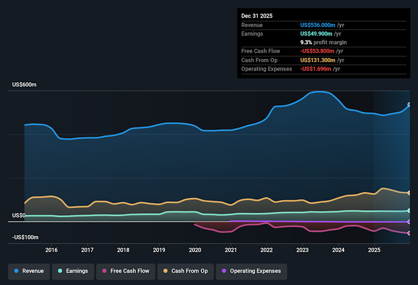Screen dimensions: 418x285
Task: Click the pink Free Cash Flow endpoint dot
Action: pyautogui.click(x=409, y=233)
